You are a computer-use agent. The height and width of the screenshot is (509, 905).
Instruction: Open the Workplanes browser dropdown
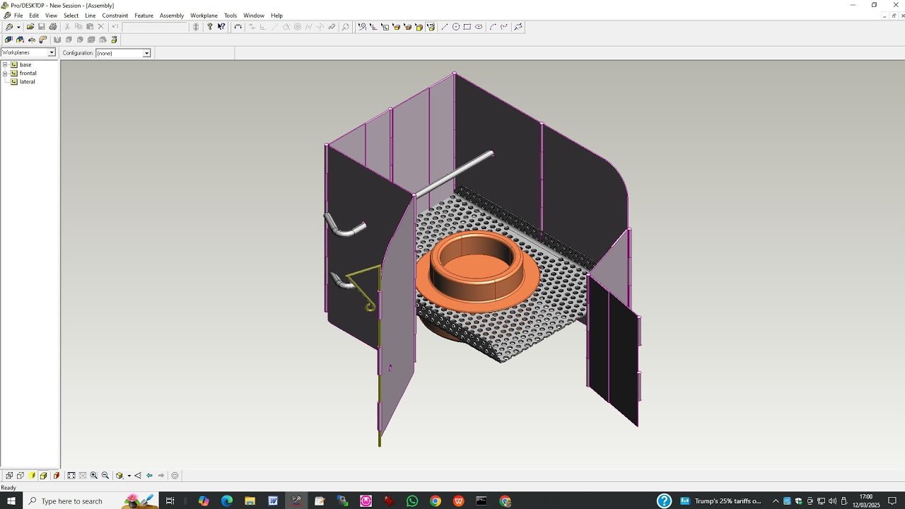tap(51, 53)
